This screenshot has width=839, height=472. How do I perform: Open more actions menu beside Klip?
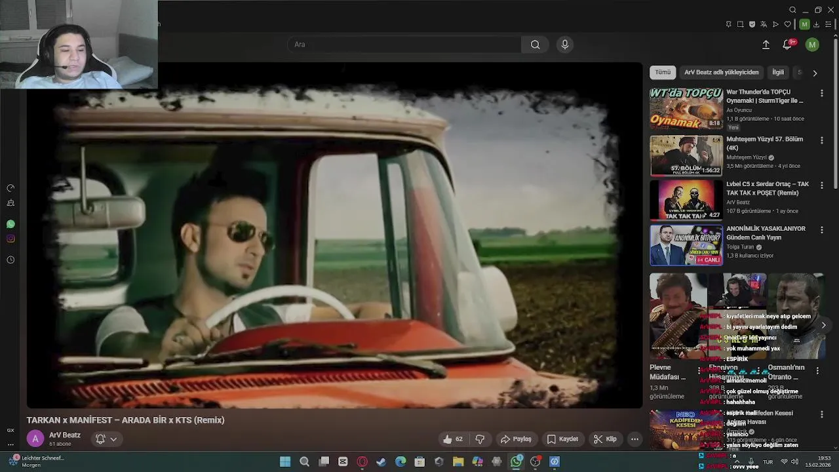634,439
